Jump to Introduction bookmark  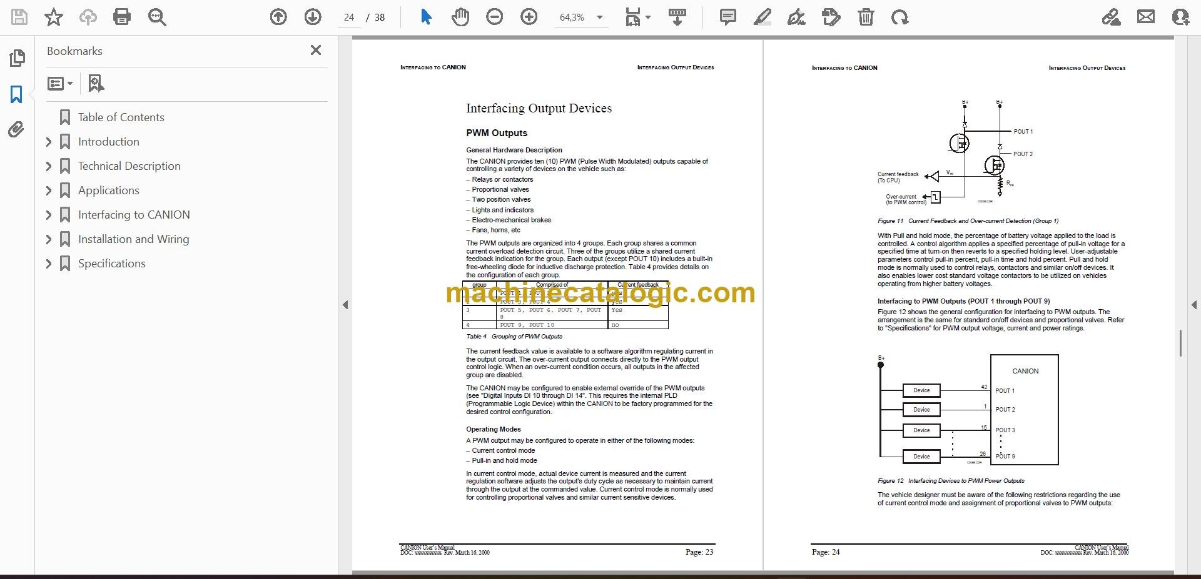point(108,142)
